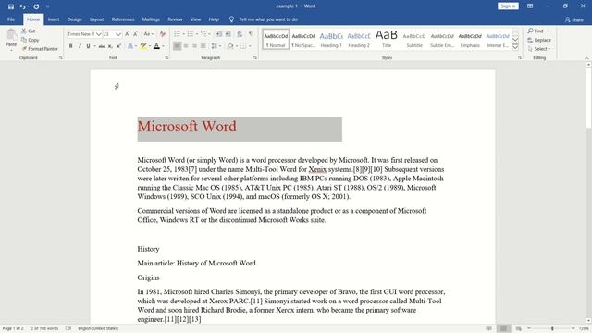The image size is (592, 333).
Task: Toggle Subscript formatting
Action: coord(110,46)
